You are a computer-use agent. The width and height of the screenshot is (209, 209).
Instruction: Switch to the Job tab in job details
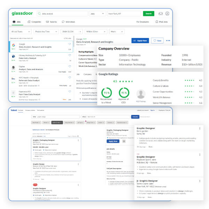78,74
